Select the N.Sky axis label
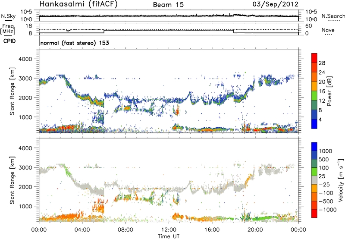345x239 pixels. pos(8,16)
